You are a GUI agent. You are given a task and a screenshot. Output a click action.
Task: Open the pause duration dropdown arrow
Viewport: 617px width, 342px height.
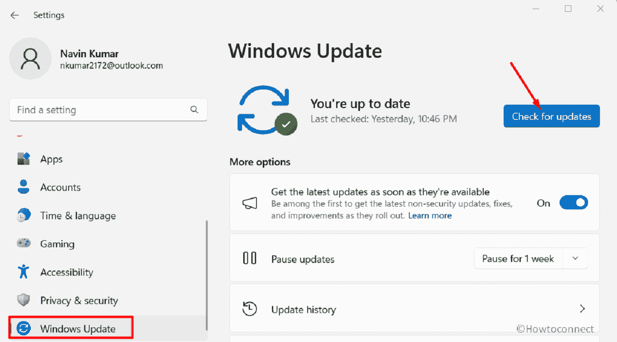[x=575, y=259]
